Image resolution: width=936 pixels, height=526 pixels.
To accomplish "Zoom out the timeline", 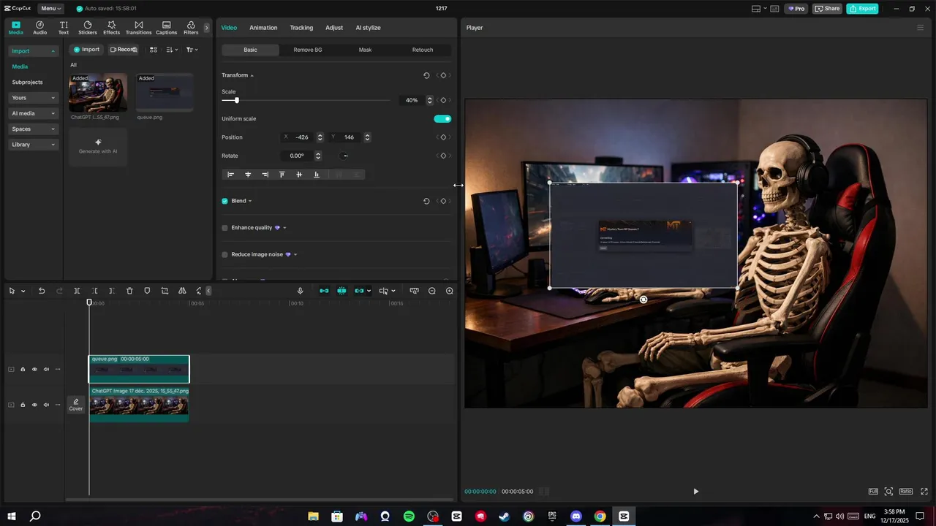I will pos(432,291).
